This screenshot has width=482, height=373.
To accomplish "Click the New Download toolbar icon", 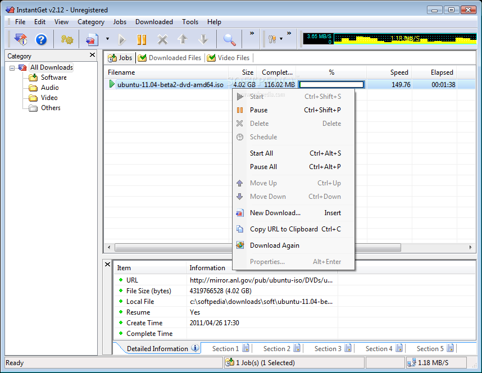I will click(92, 40).
